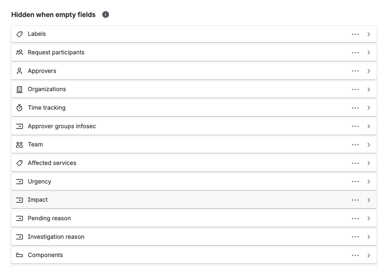Expand the Affected services chevron
Screen dimensions: 383x269
tap(369, 163)
